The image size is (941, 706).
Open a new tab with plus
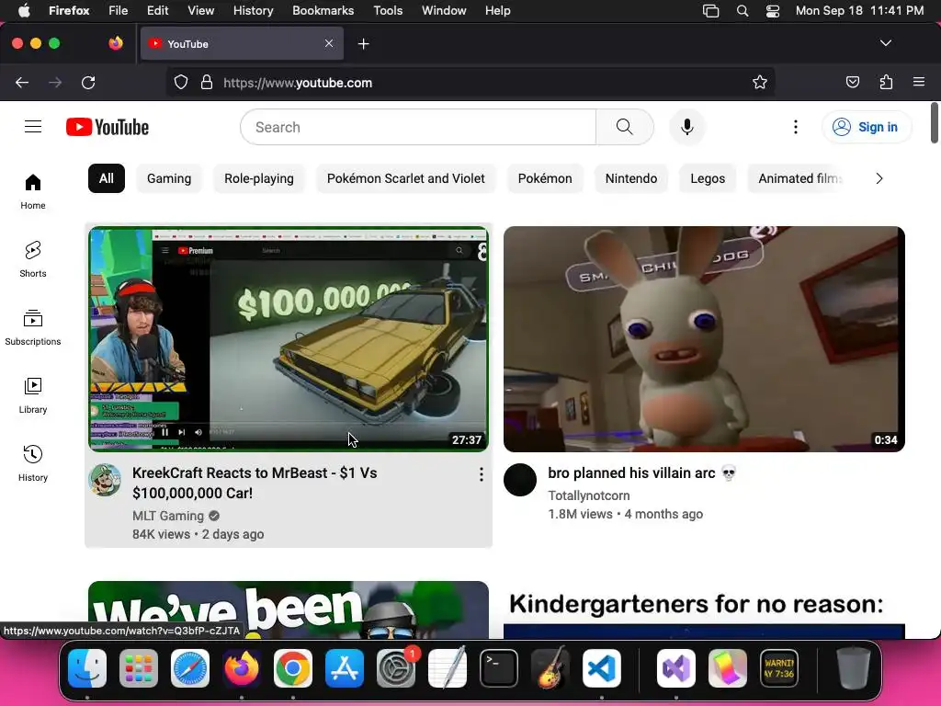[x=363, y=44]
